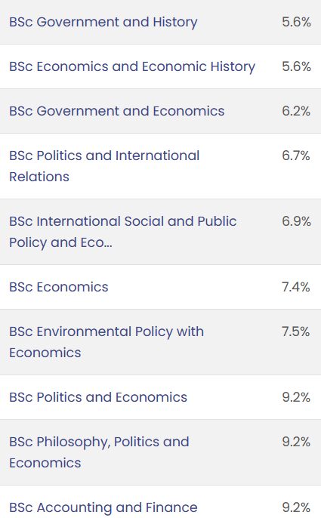The height and width of the screenshot is (518, 321).
Task: Select BSc Economics and Economic History
Action: pyautogui.click(x=132, y=66)
